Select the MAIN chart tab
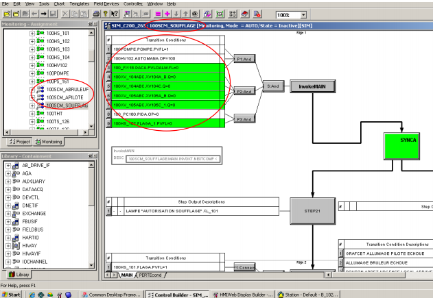 click(127, 275)
